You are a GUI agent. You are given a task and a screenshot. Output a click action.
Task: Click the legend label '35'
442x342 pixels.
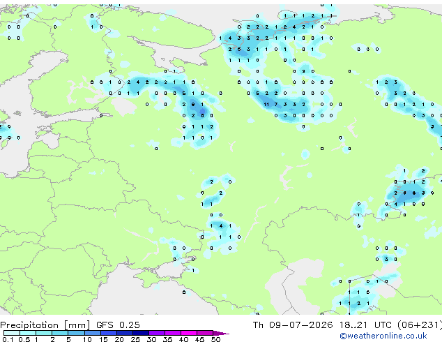tap(167, 339)
